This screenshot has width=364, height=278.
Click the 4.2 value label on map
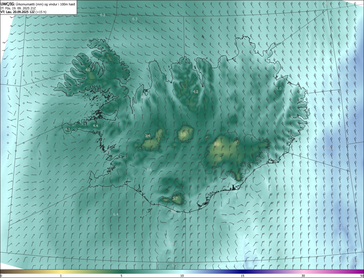tap(196, 92)
